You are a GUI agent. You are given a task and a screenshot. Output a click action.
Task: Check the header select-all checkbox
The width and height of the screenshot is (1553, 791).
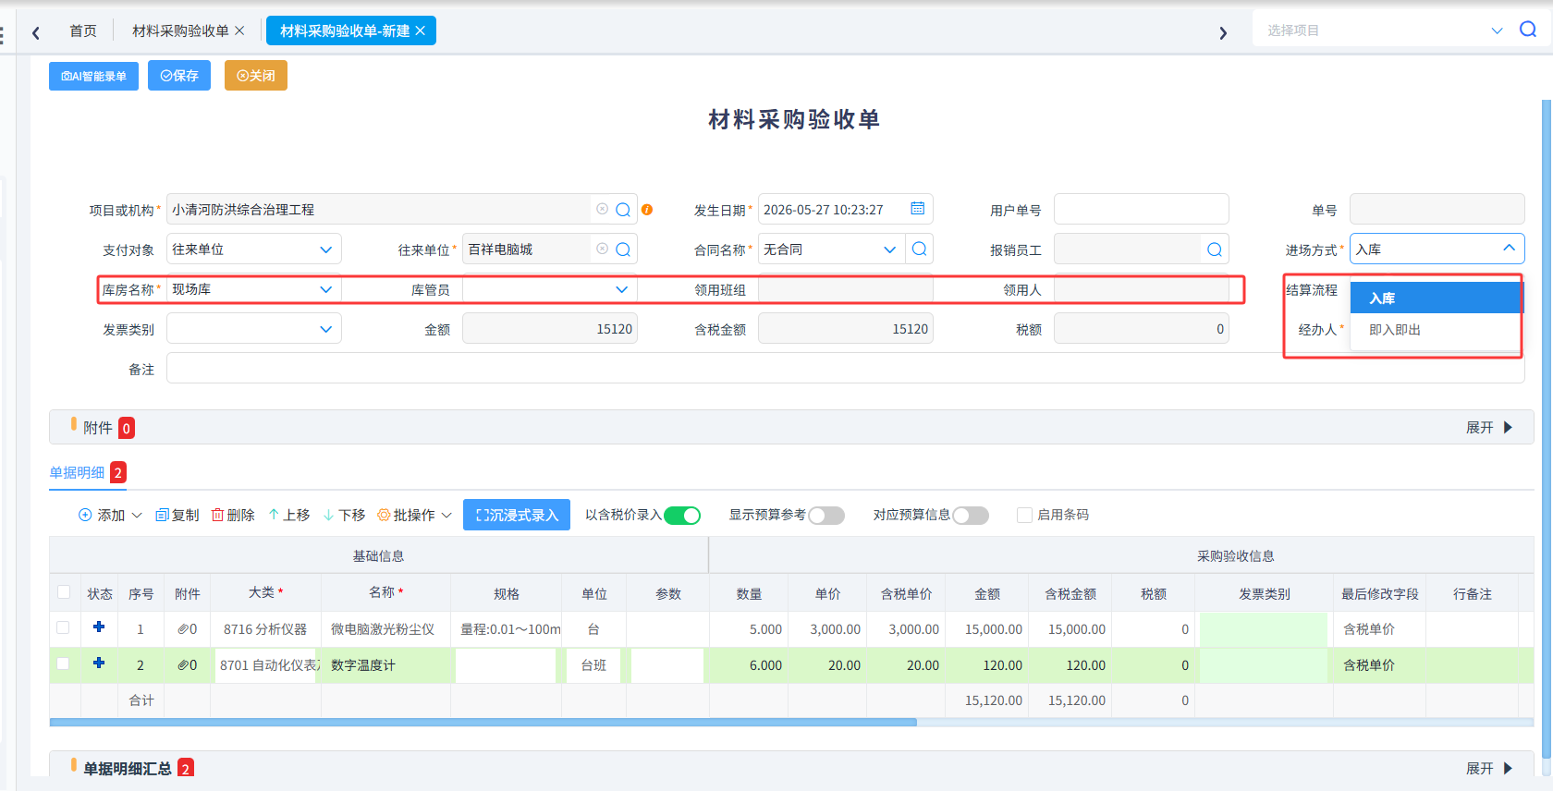pos(64,592)
